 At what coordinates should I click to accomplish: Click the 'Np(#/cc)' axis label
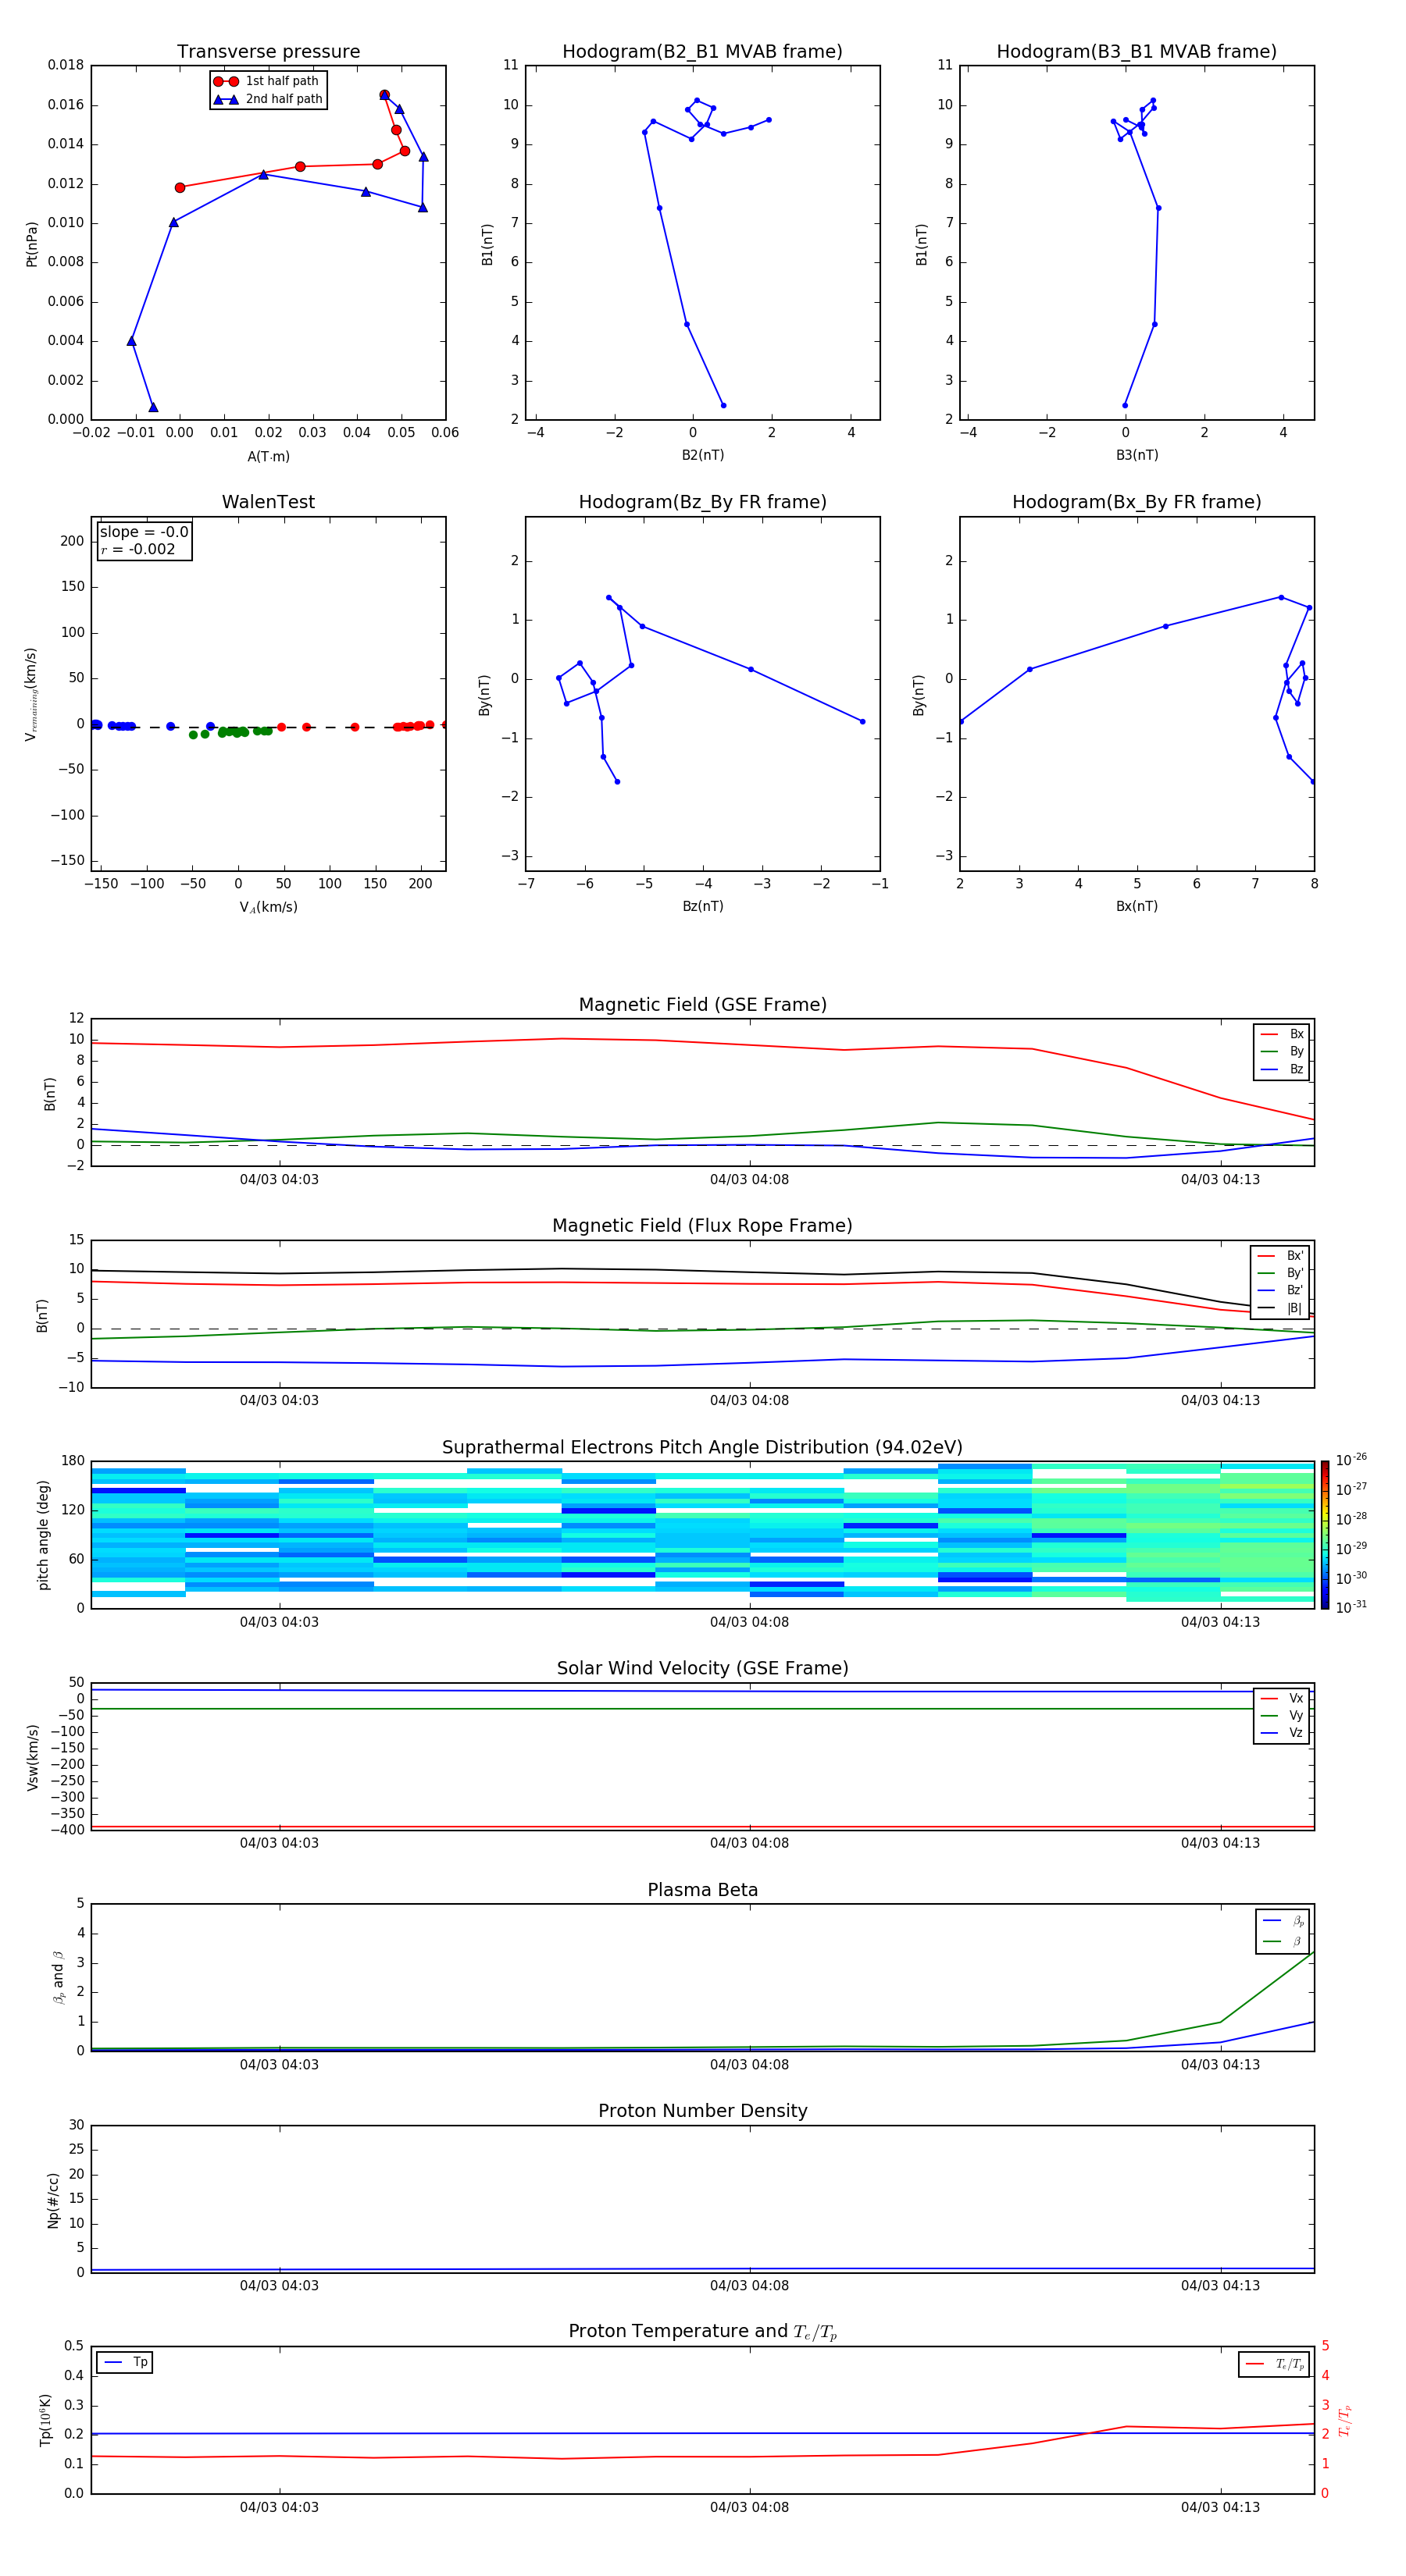53,2200
